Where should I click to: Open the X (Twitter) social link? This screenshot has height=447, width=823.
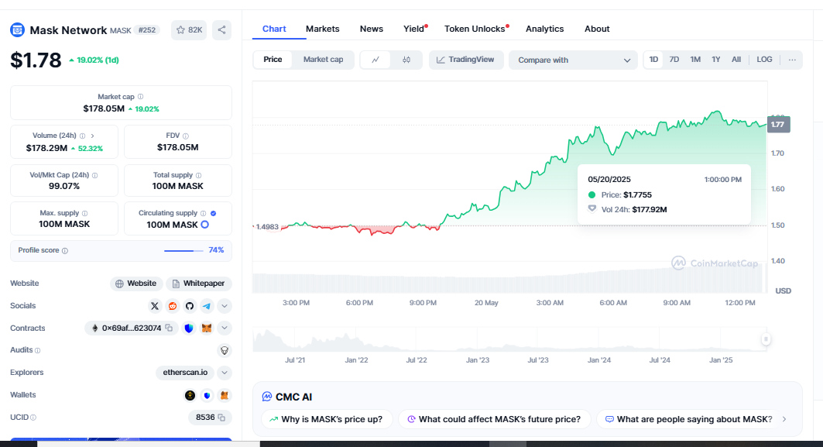coord(154,306)
